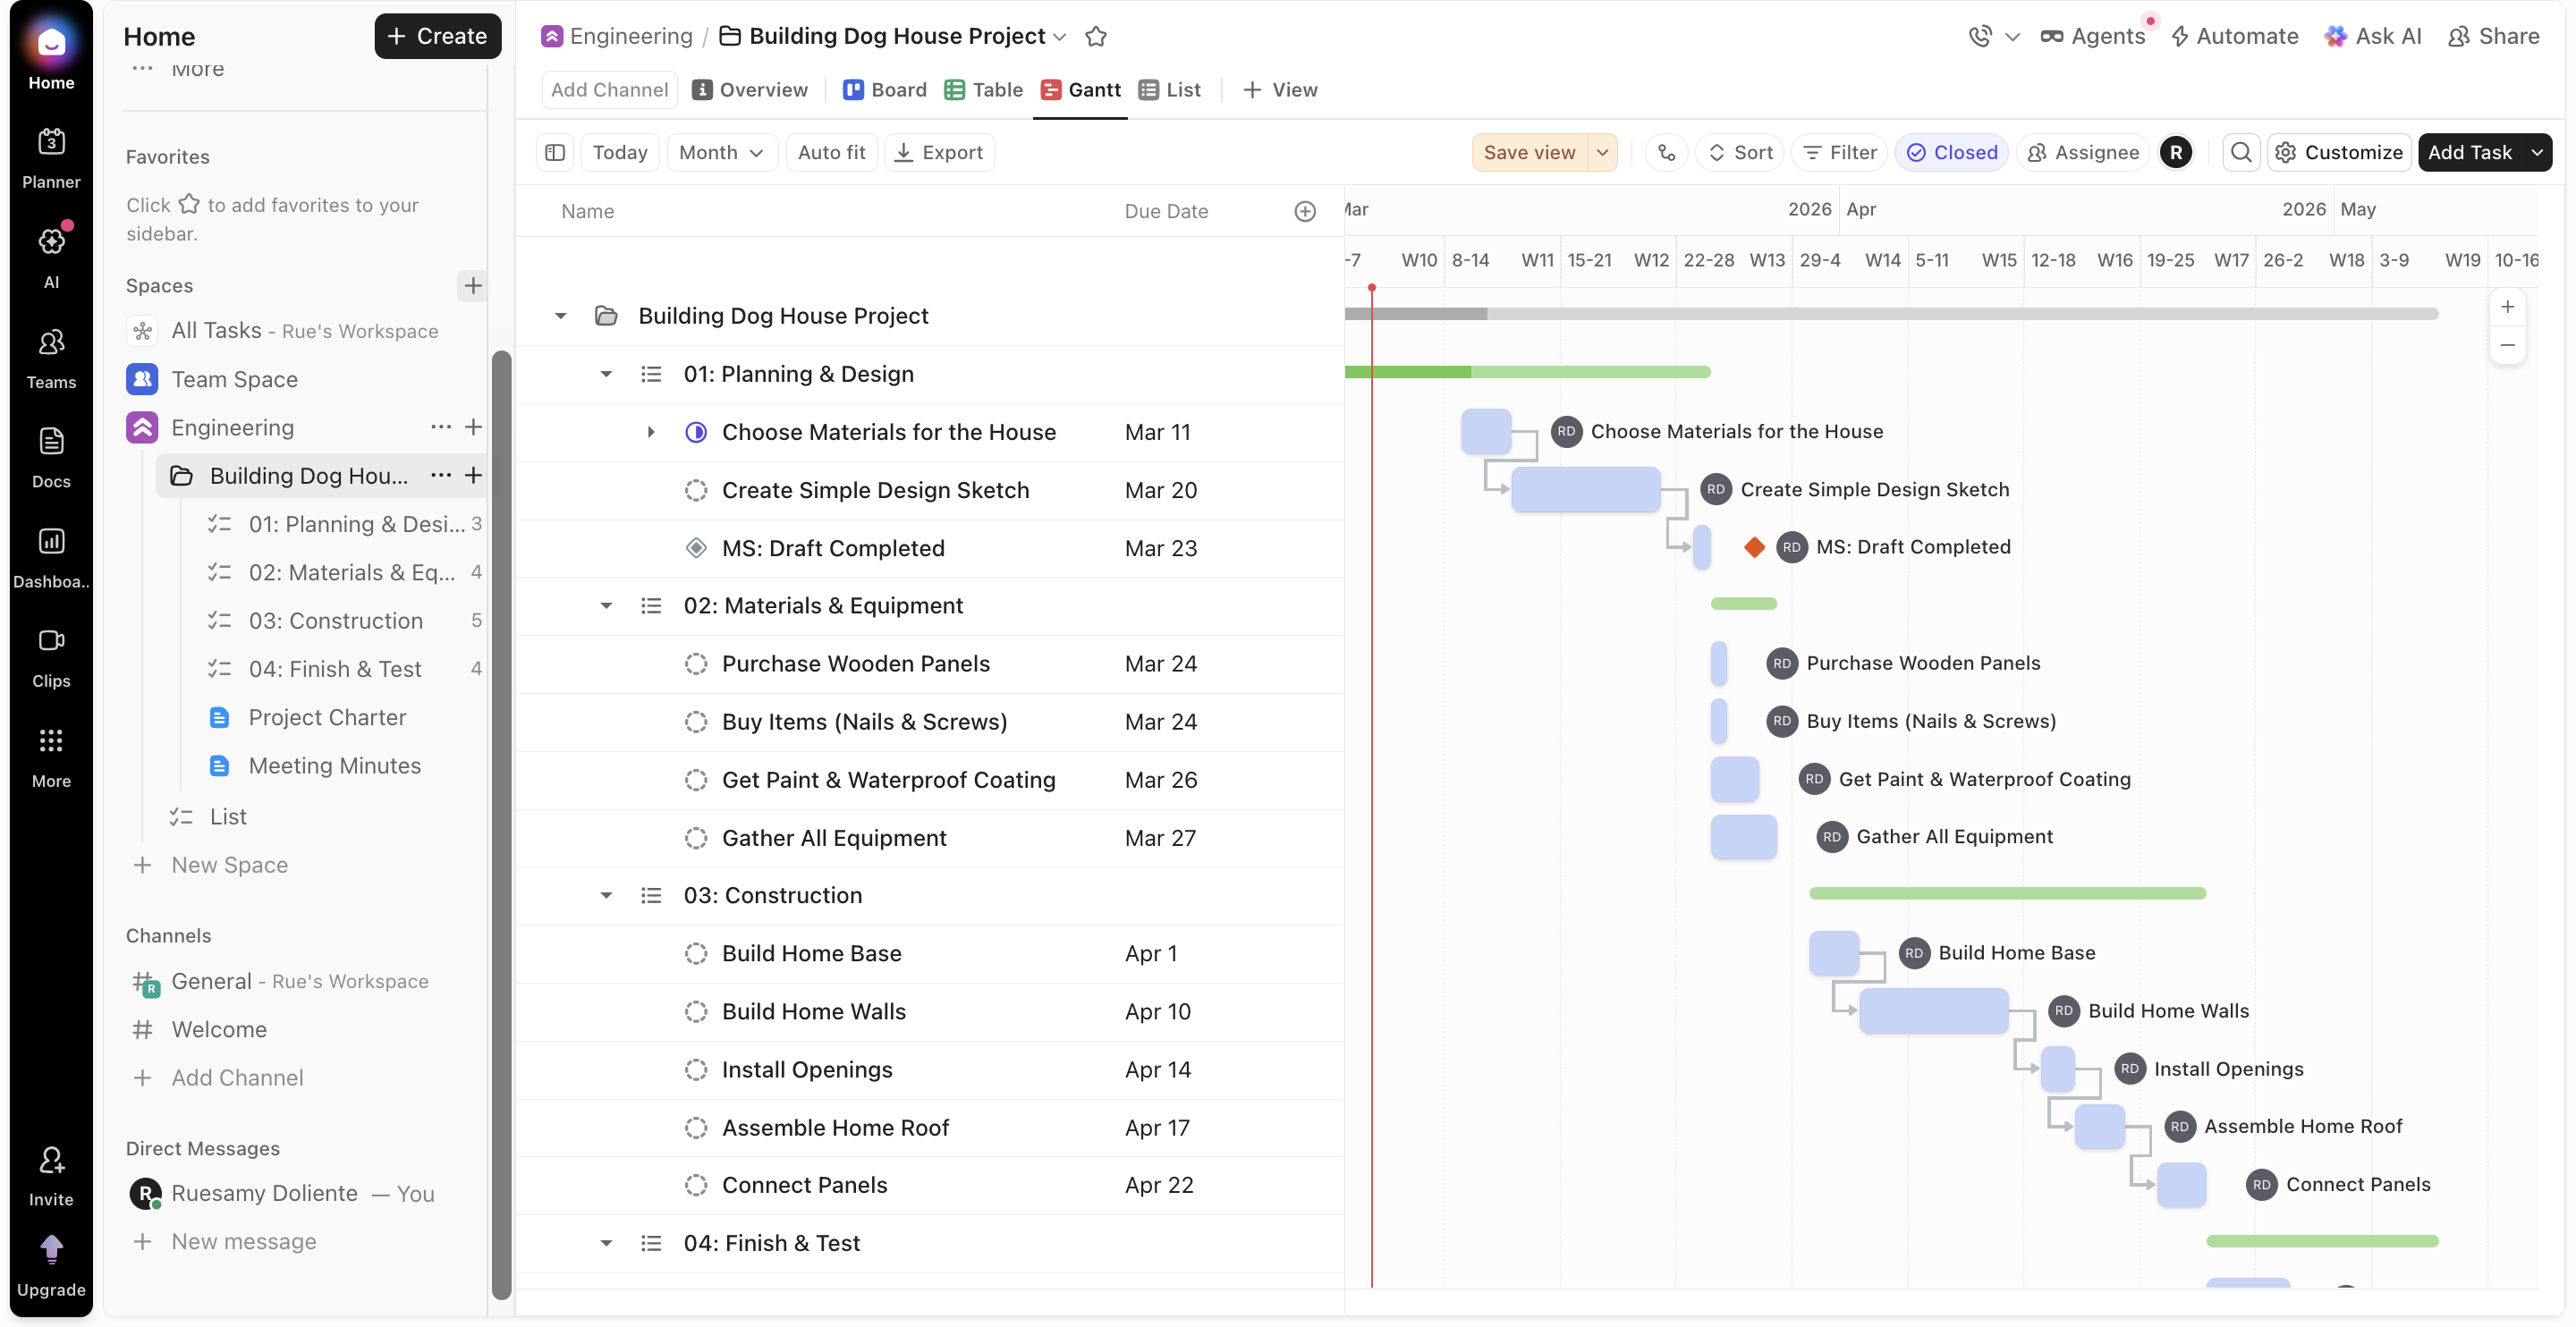Image resolution: width=2576 pixels, height=1327 pixels.
Task: Toggle the sidebar panel layout icon
Action: tap(555, 152)
